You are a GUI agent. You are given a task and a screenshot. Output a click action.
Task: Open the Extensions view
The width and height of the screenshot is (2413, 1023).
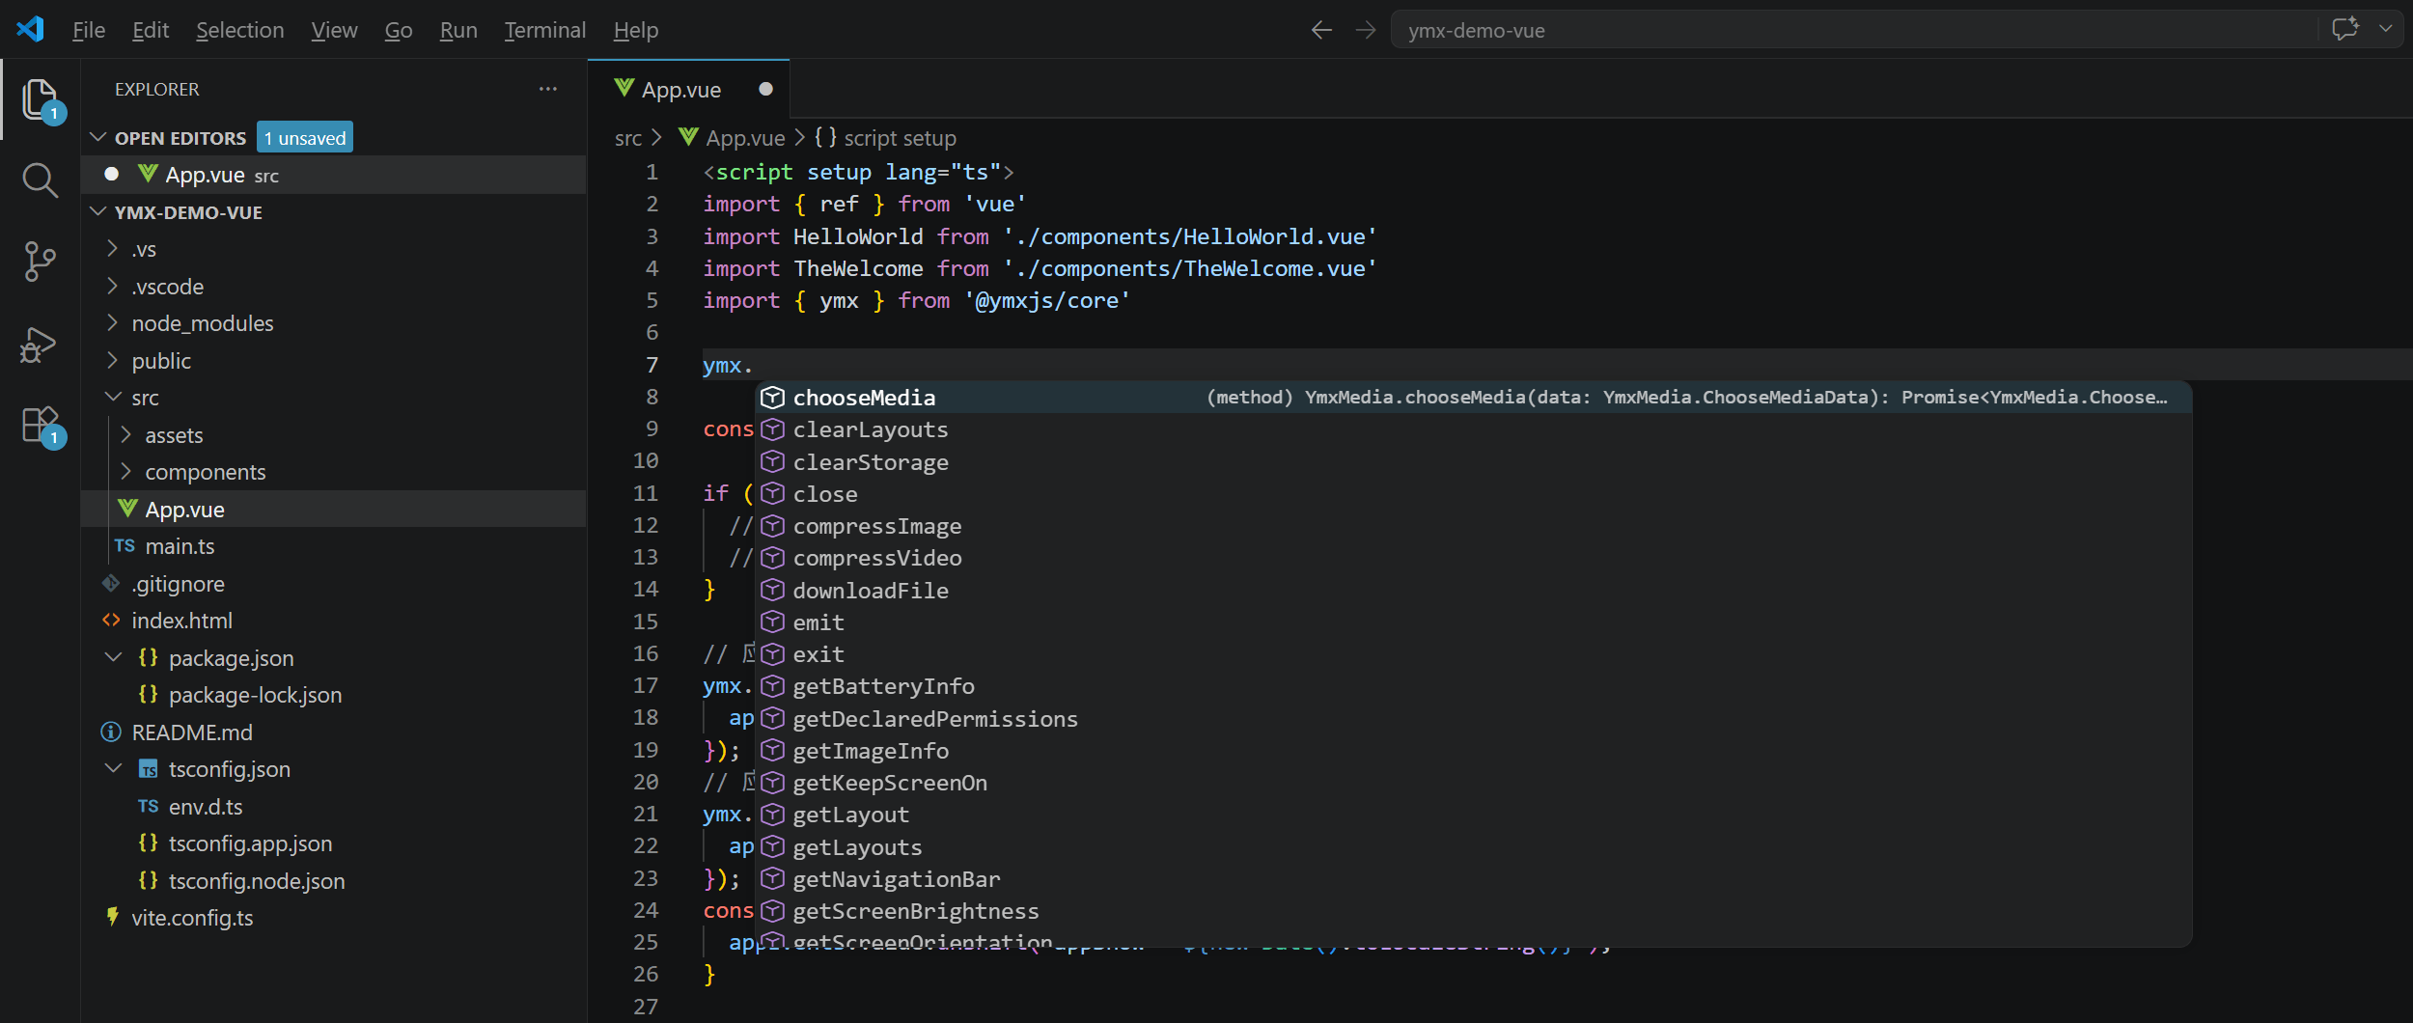(x=40, y=425)
